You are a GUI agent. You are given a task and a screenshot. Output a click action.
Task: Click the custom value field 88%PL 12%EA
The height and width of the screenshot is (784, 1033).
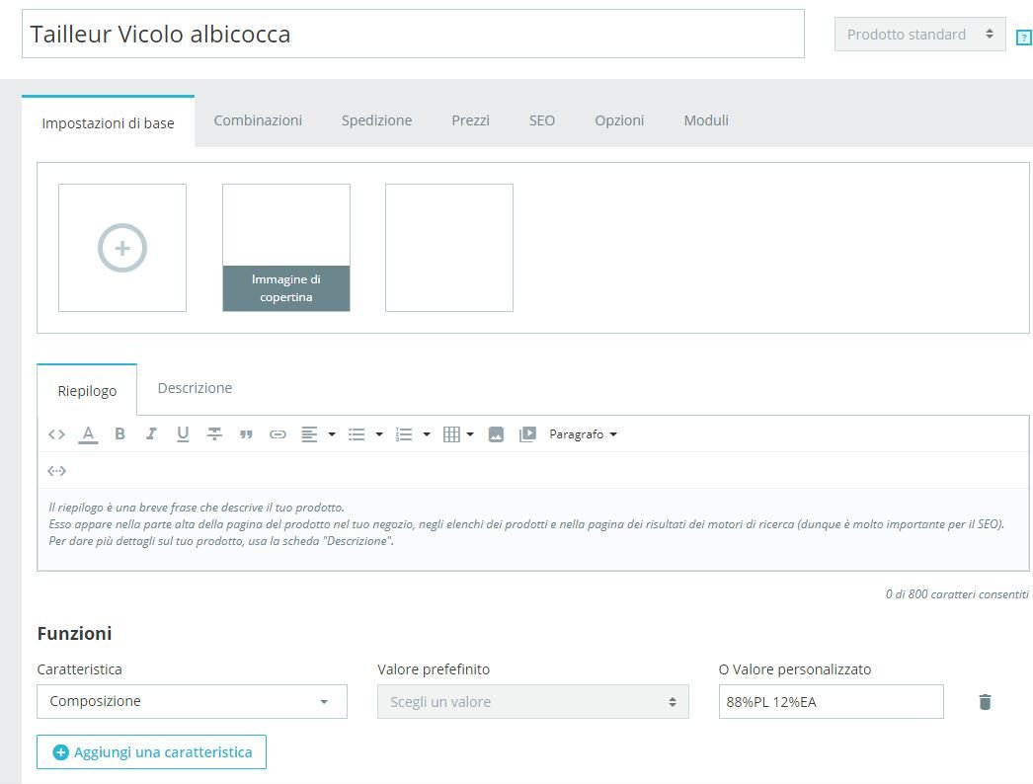pos(831,702)
